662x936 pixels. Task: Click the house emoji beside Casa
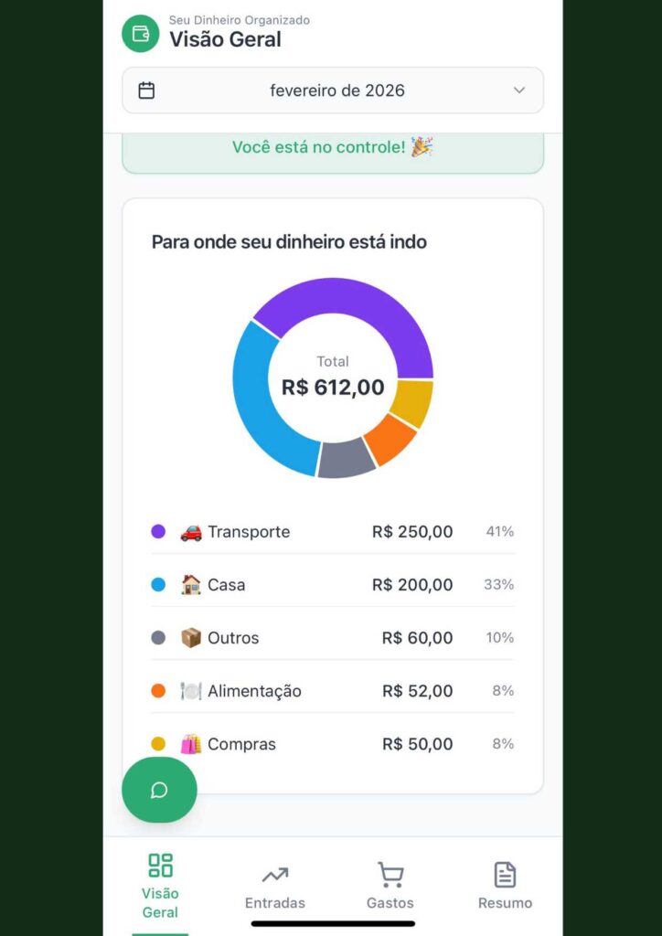(190, 585)
